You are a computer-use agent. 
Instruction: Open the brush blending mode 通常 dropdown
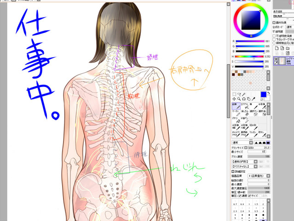click(x=251, y=143)
